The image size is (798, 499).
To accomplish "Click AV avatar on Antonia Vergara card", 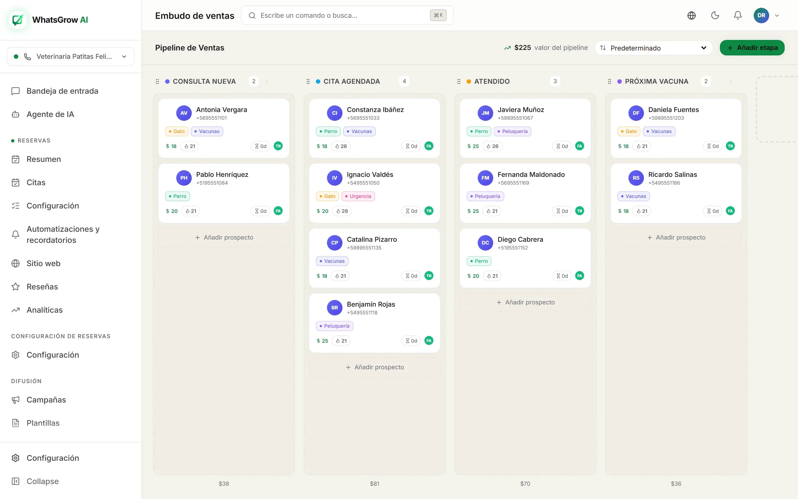I will pyautogui.click(x=184, y=113).
